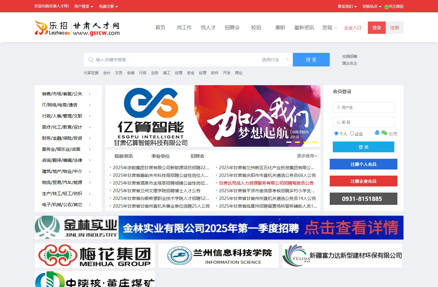The image size is (438, 287).
Task: Click the WeChat icon beside 关注微信
Action: [386, 7]
